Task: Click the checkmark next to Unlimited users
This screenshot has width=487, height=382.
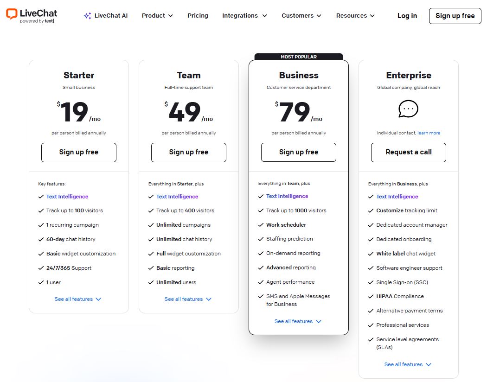Action: [x=151, y=282]
